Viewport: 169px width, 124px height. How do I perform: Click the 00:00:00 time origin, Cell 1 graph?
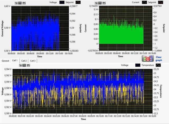tap(13, 116)
